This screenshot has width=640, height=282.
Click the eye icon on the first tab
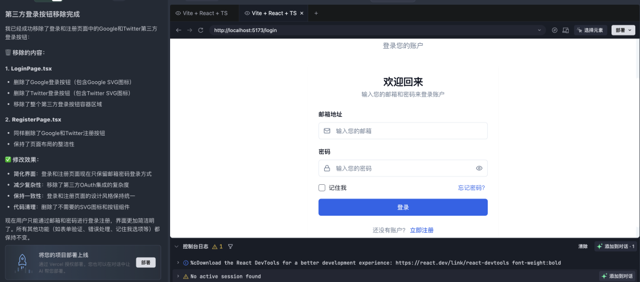(178, 13)
